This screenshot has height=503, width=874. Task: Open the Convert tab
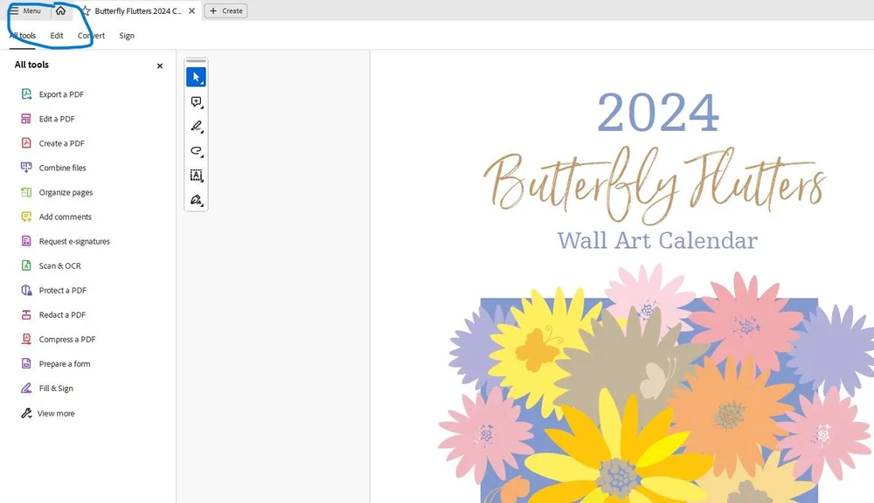91,36
